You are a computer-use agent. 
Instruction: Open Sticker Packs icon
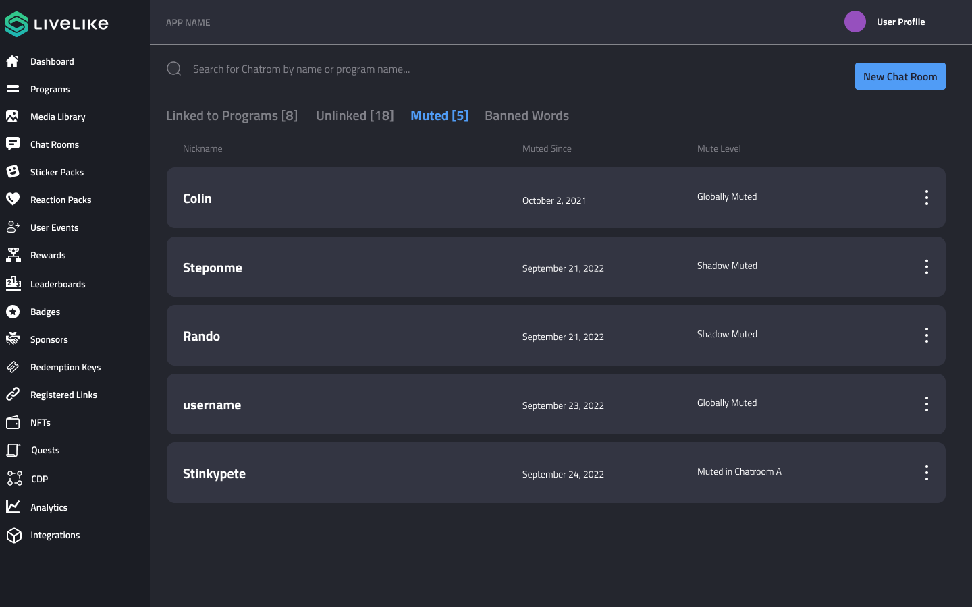point(12,171)
